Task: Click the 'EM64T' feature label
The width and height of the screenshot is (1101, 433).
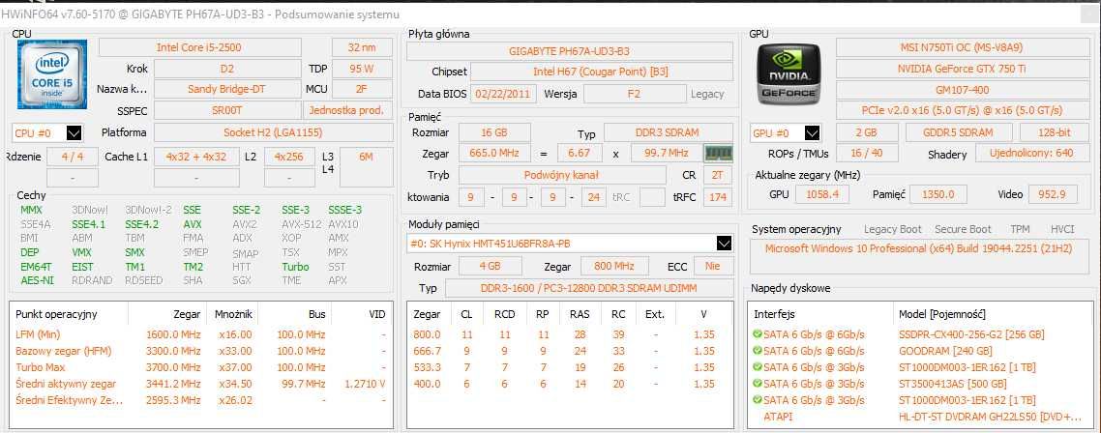Action: pyautogui.click(x=37, y=267)
